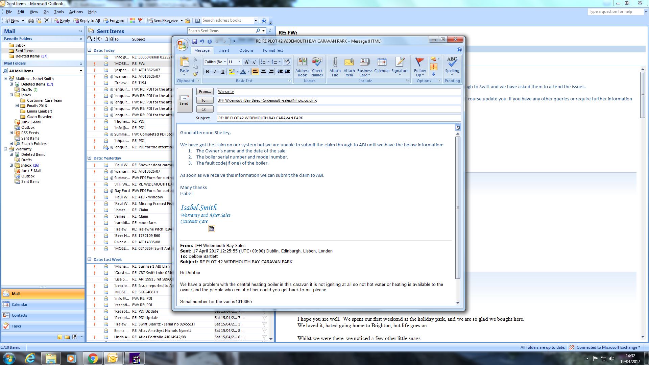This screenshot has width=649, height=365.
Task: Collapse the Date: Yesterday group
Action: click(90, 158)
